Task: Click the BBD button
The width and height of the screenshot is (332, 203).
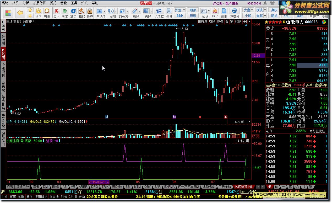Action: (x=180, y=16)
